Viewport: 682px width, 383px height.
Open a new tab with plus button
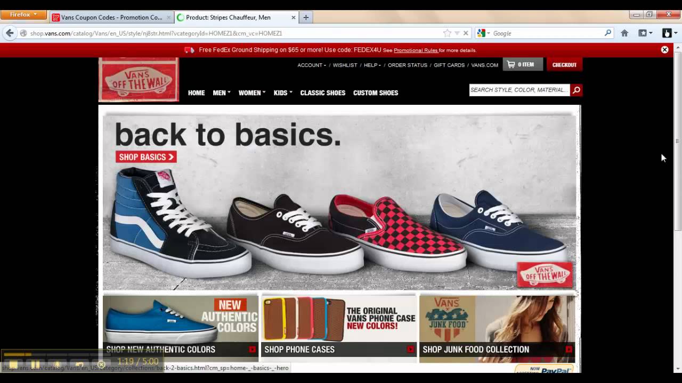(x=306, y=17)
